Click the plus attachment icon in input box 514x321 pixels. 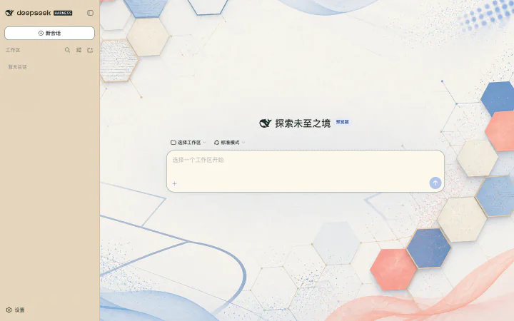(x=174, y=184)
